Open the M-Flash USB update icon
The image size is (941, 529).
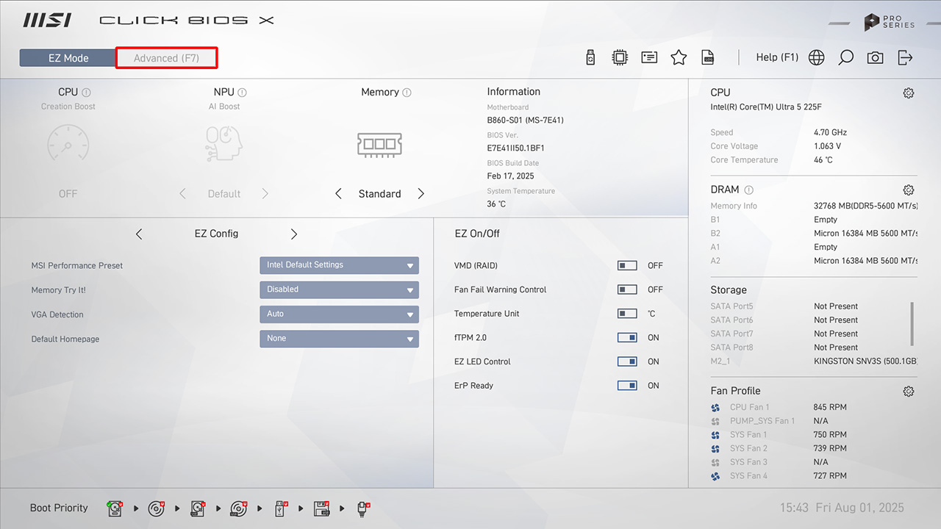pos(590,57)
